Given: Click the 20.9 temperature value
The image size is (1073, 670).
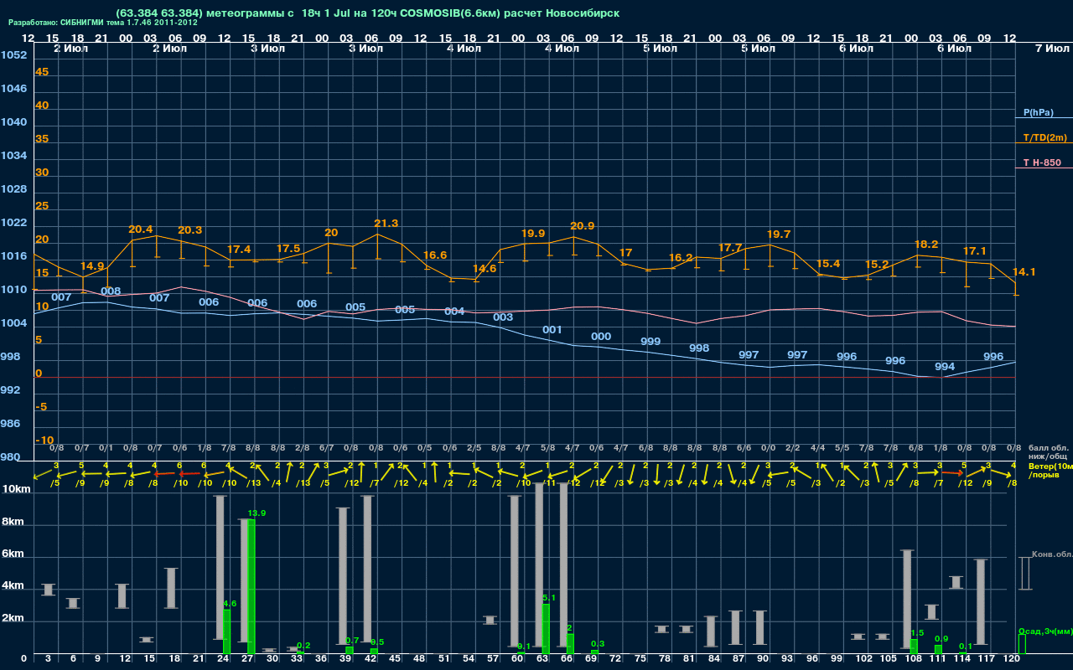Looking at the screenshot, I should tap(582, 226).
